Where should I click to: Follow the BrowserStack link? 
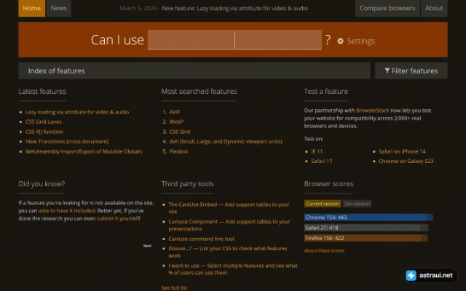[373, 111]
